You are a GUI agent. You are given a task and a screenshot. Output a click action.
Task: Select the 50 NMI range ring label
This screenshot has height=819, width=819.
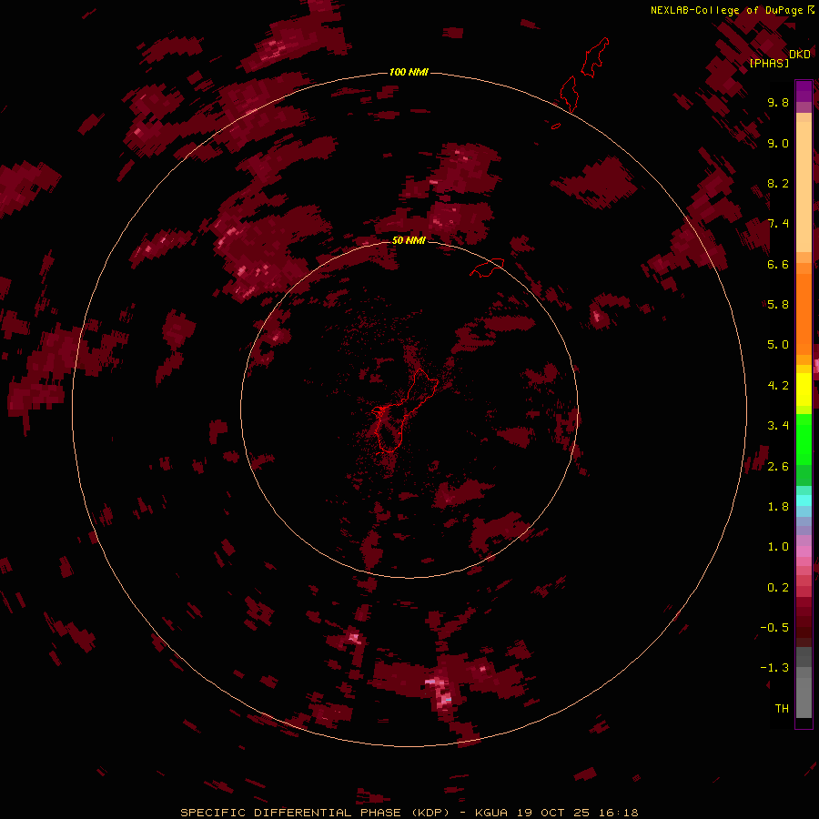pyautogui.click(x=409, y=240)
